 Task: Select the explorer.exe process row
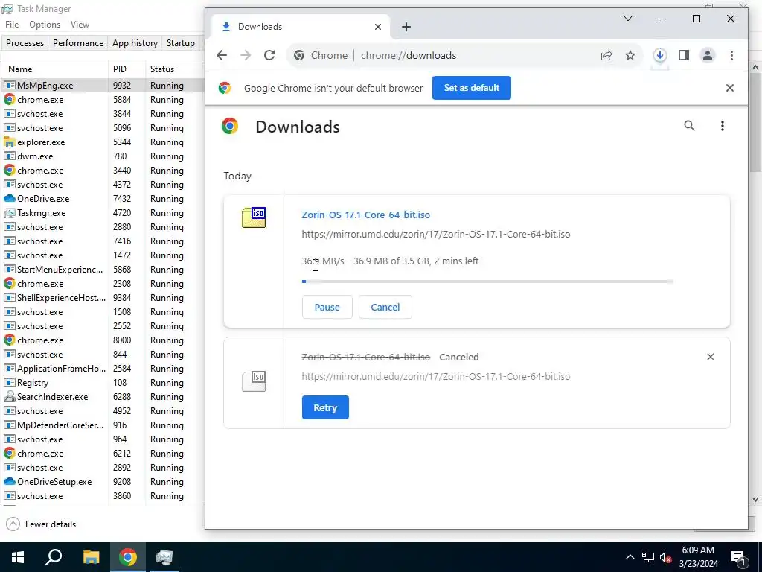103,142
